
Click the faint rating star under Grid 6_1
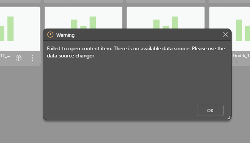[237, 62]
